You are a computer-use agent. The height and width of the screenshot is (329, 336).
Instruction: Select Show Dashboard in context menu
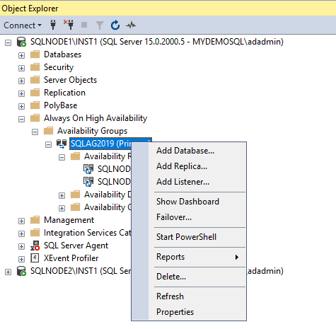(x=189, y=202)
